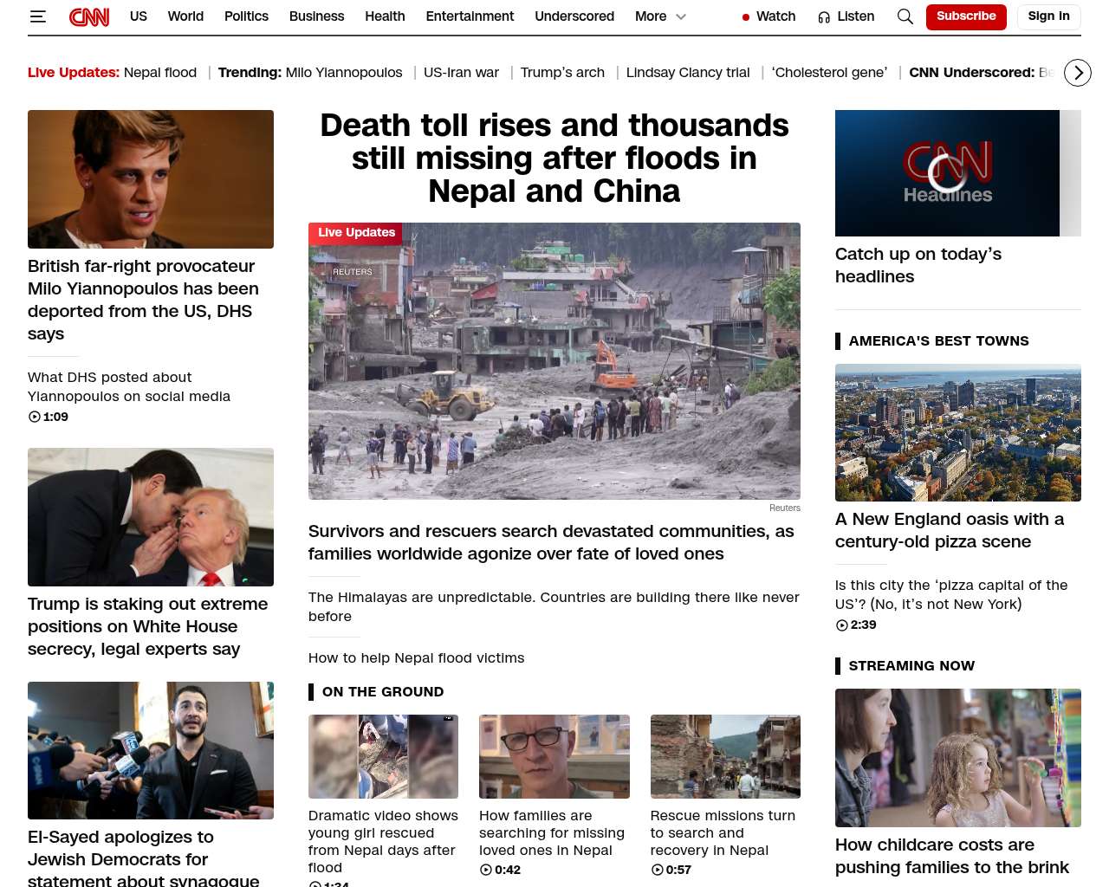Advance the trending bar with the arrow
This screenshot has height=887, width=1109.
(x=1078, y=73)
